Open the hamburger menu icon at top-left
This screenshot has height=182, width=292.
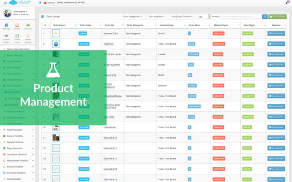[x=5, y=3]
